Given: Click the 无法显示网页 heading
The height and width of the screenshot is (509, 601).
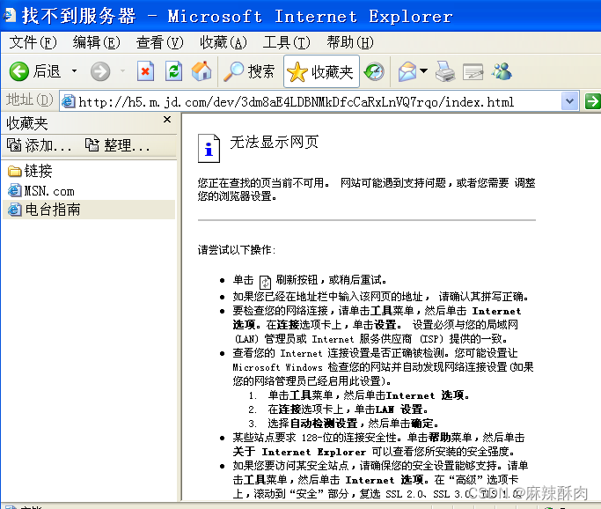Looking at the screenshot, I should 274,142.
